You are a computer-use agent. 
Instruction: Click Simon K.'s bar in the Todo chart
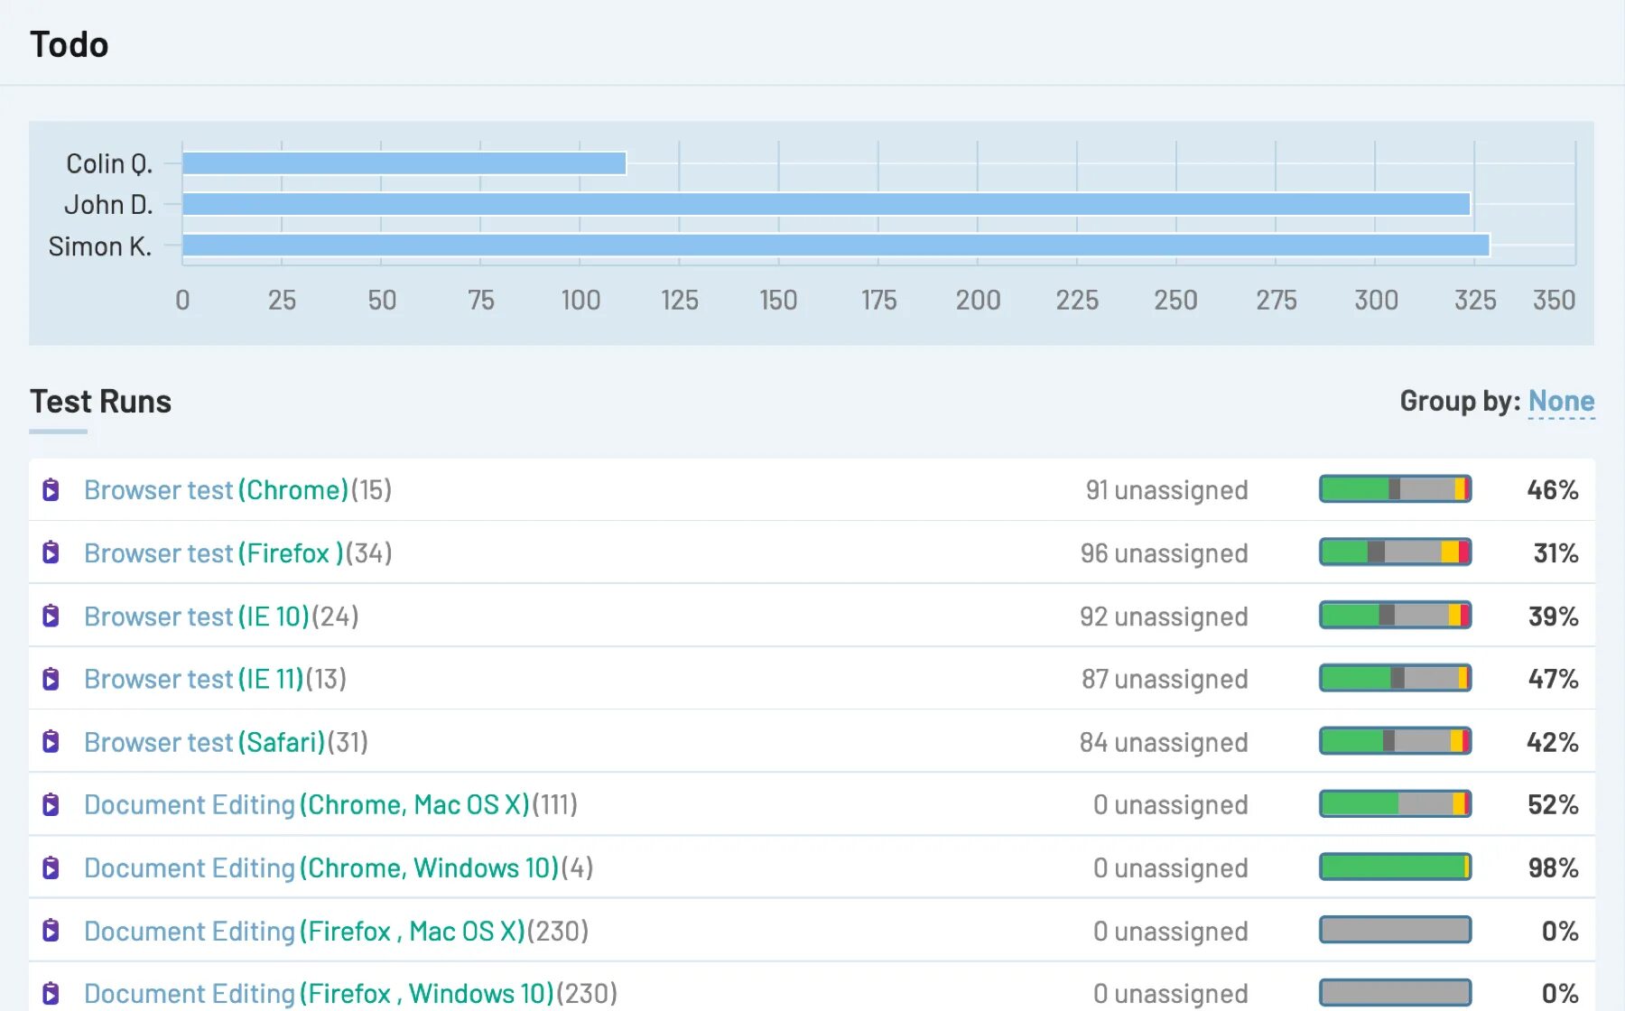[x=836, y=246]
